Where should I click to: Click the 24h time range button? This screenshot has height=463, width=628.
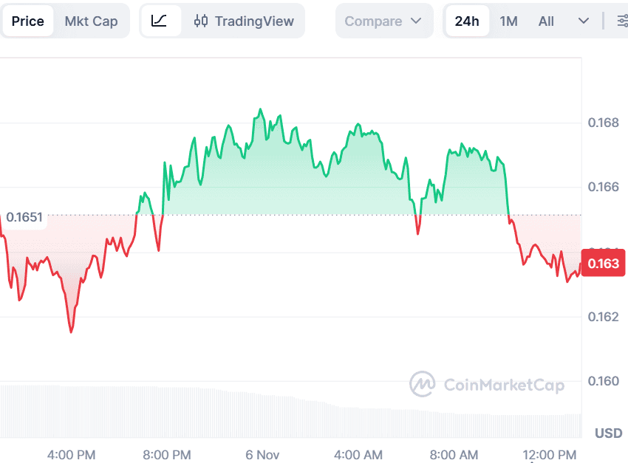point(467,21)
